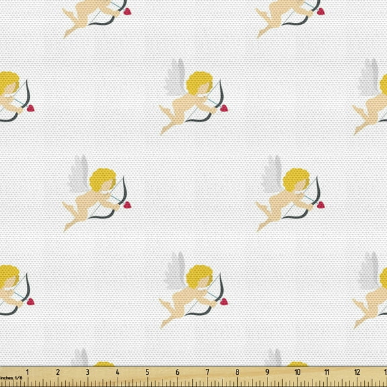The image size is (387, 387).
Task: Click the ruler's 2 inch number
Action: tap(58, 372)
